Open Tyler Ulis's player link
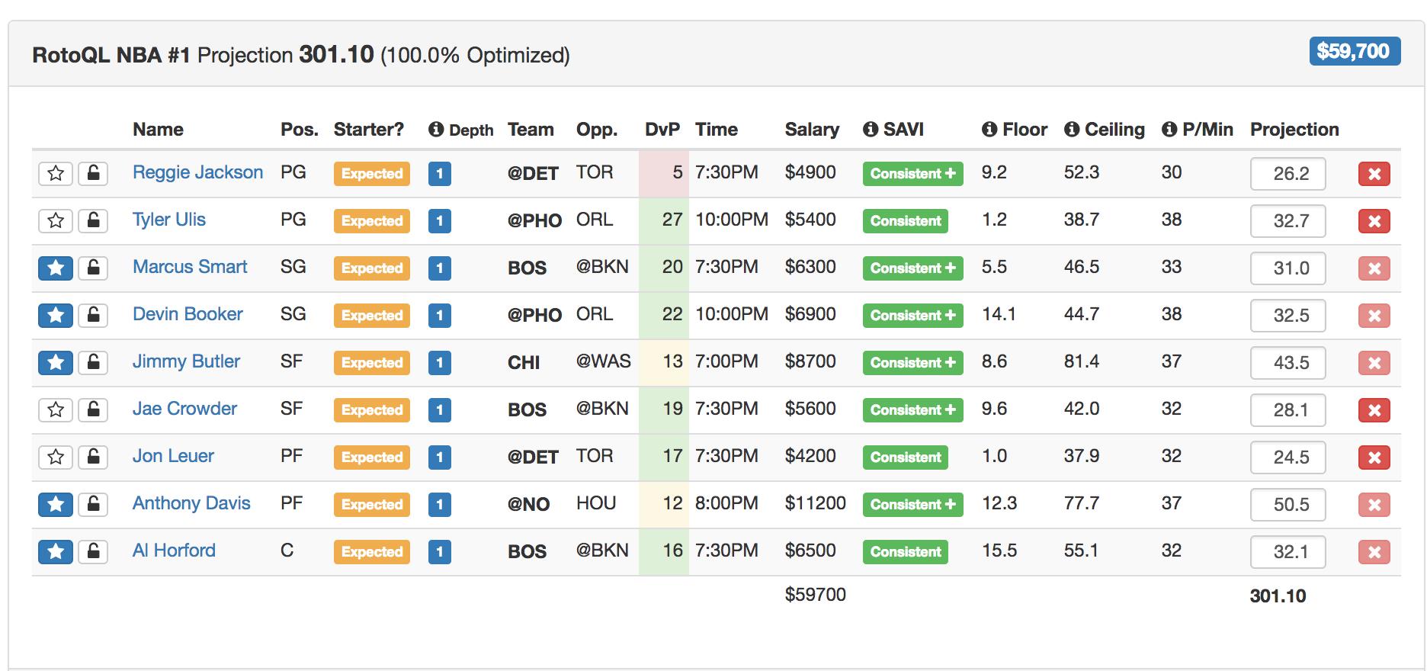1427x671 pixels. coord(169,220)
